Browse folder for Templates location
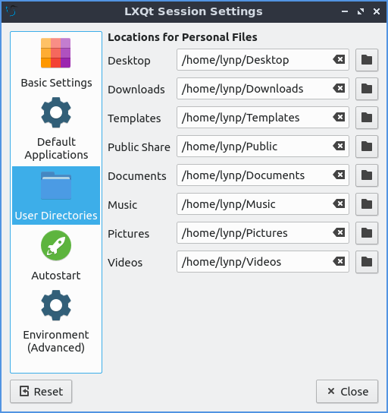 pos(367,118)
